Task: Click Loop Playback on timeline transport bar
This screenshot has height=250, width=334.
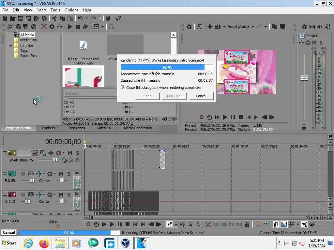Action: pyautogui.click(x=96, y=224)
